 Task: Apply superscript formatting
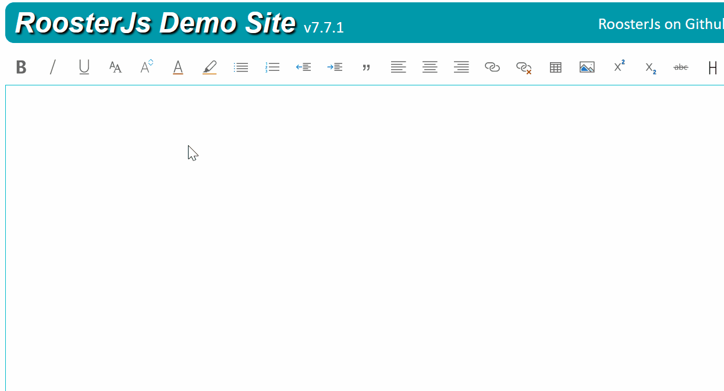pyautogui.click(x=618, y=67)
